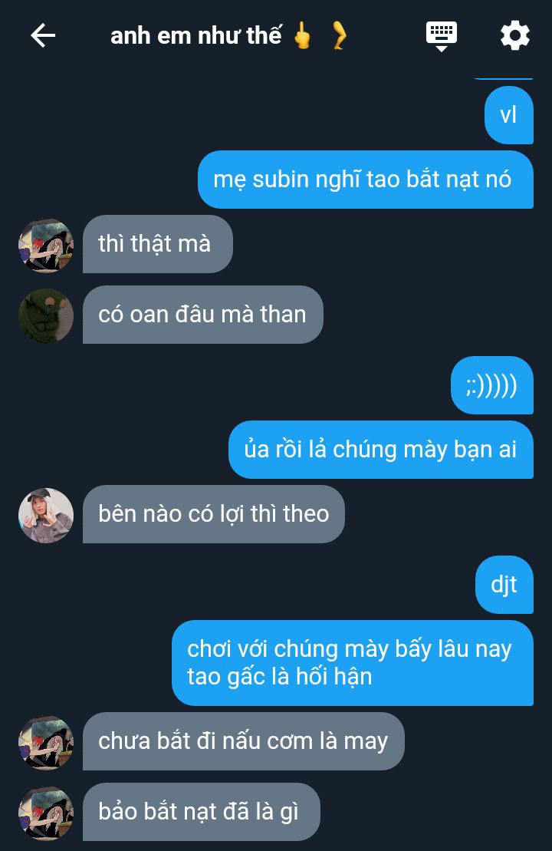The width and height of the screenshot is (552, 851).
Task: Select message "ủa rồi lả chúng mày bạn ai"
Action: point(381,450)
